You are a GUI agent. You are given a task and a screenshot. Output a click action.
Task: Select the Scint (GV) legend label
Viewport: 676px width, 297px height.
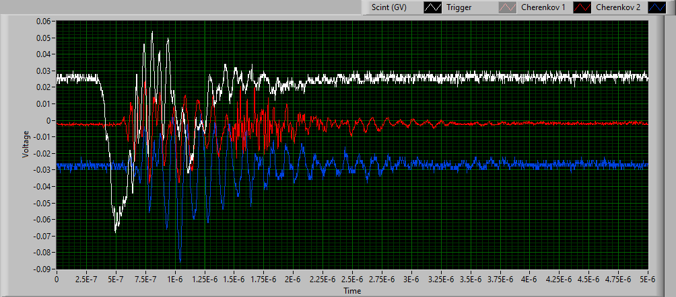pyautogui.click(x=389, y=8)
